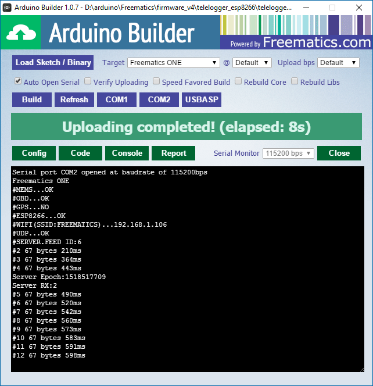Enable Rebuild Libs checkbox
Image resolution: width=373 pixels, height=386 pixels.
coord(295,81)
